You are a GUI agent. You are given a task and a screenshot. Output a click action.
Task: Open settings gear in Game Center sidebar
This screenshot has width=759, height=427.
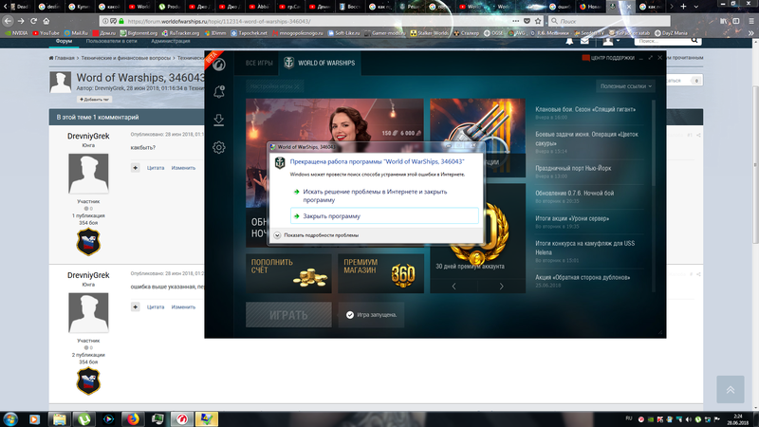tap(219, 147)
